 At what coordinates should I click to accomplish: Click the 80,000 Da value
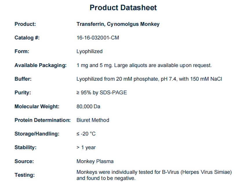pyautogui.click(x=88, y=106)
